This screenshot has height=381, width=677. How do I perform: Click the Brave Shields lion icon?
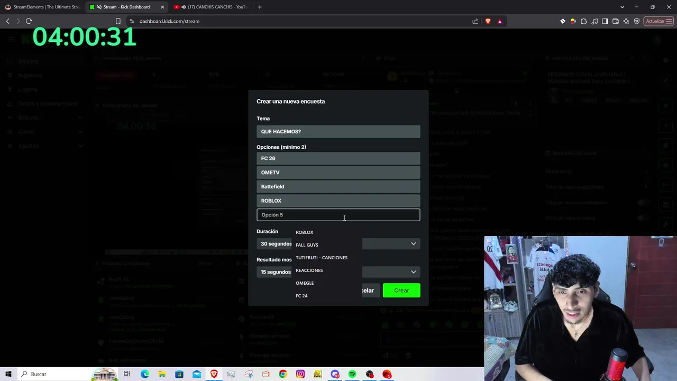pos(488,21)
